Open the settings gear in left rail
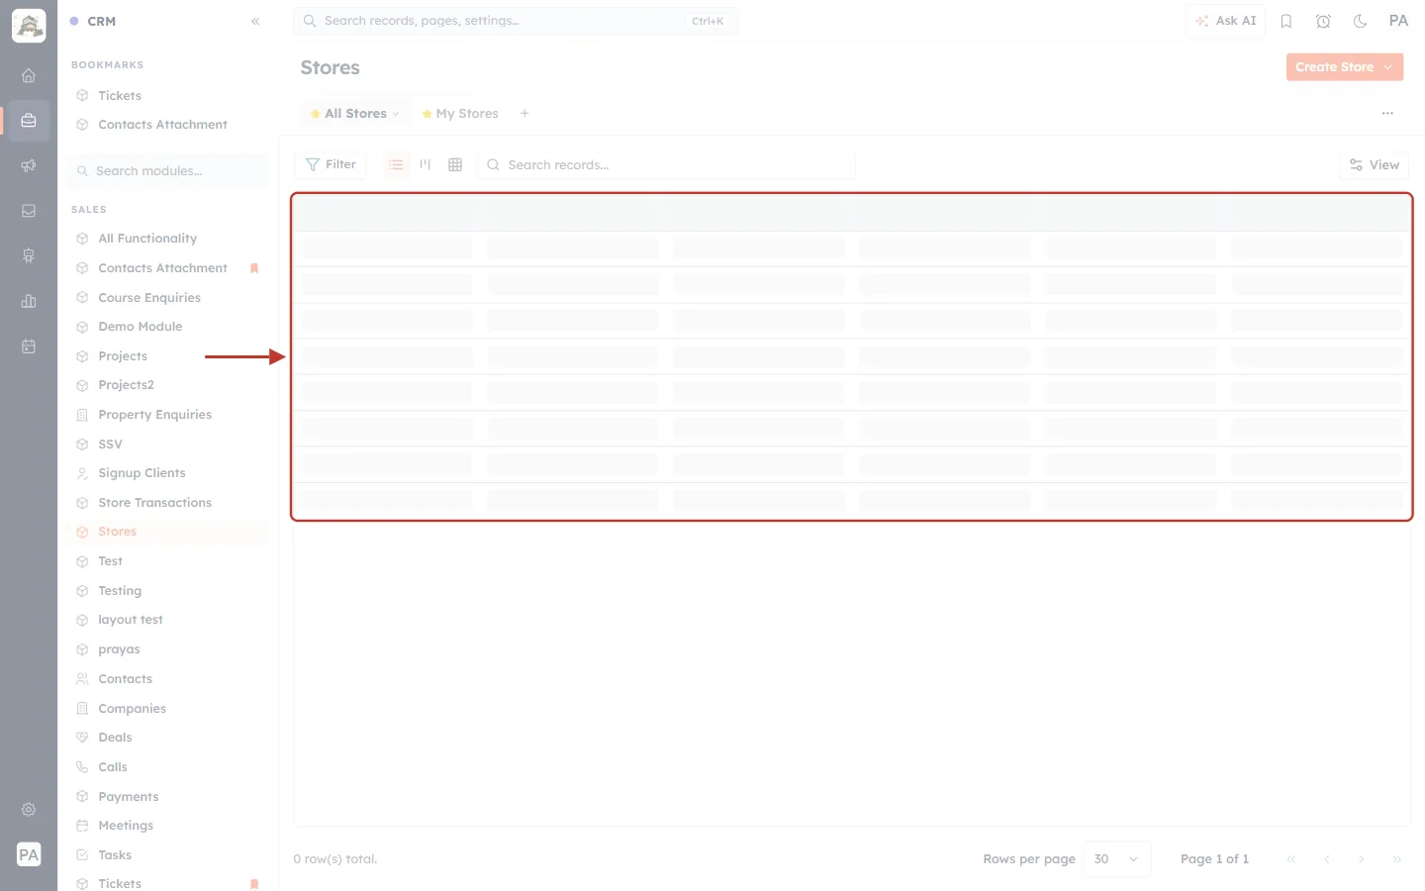Image resolution: width=1425 pixels, height=891 pixels. [x=29, y=810]
